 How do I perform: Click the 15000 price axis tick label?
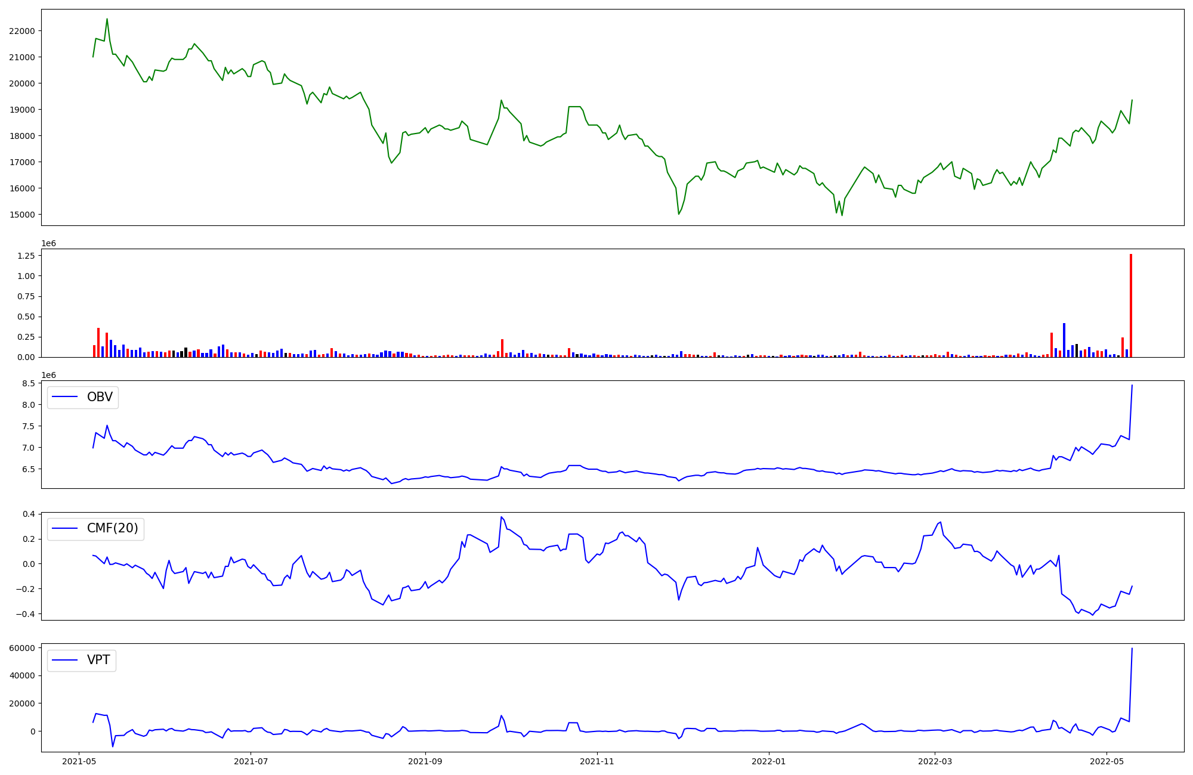point(22,215)
